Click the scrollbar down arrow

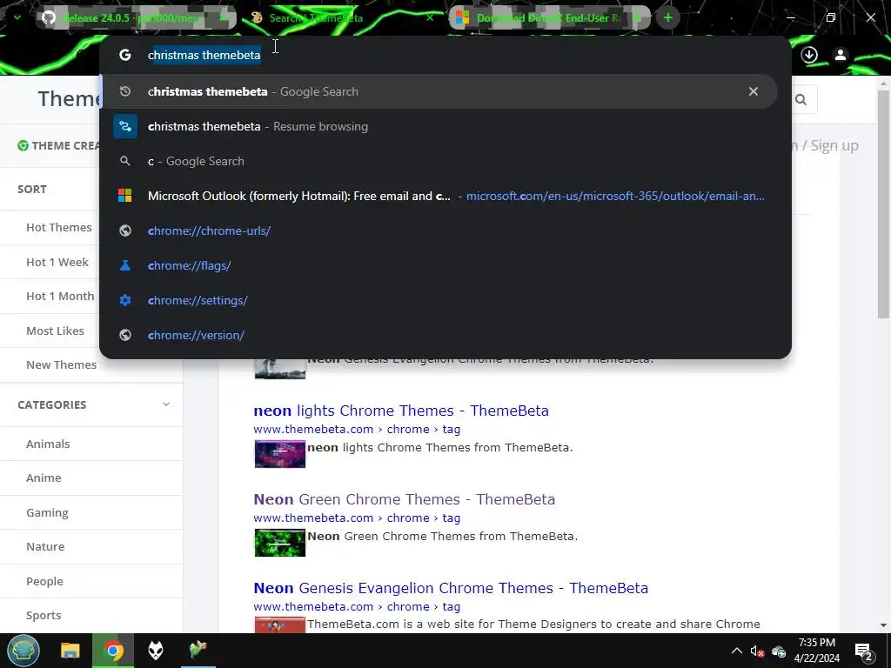click(883, 625)
